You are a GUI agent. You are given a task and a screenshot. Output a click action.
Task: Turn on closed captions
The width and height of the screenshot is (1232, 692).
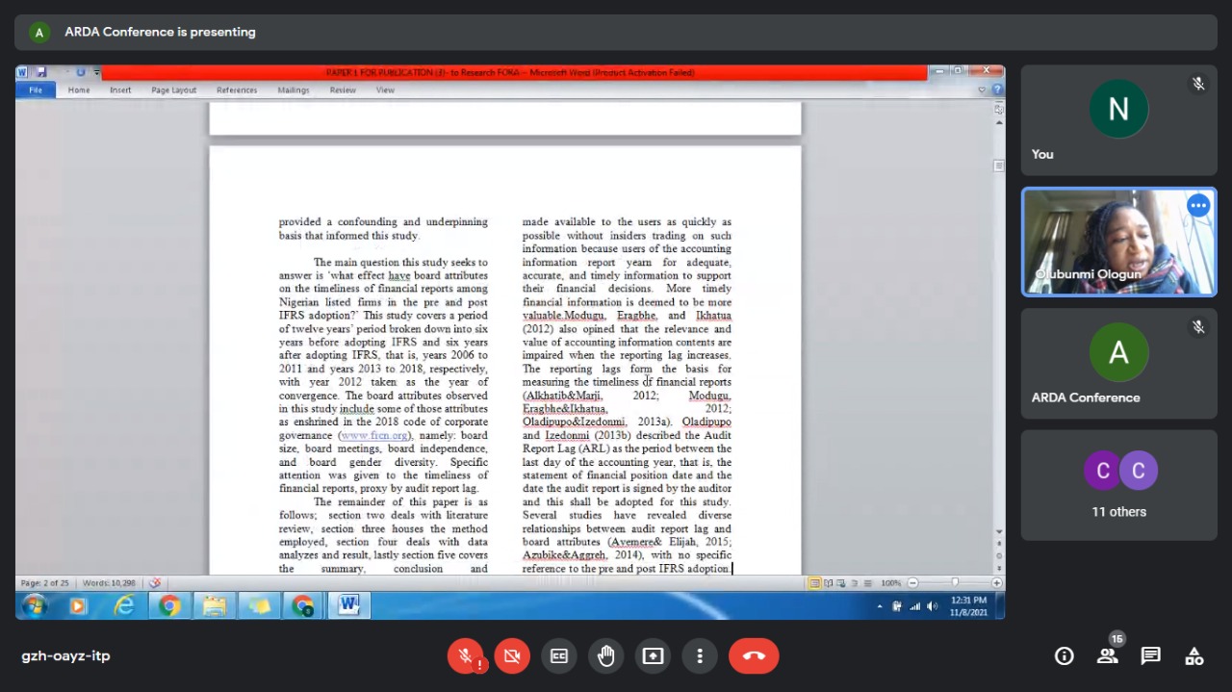(559, 656)
